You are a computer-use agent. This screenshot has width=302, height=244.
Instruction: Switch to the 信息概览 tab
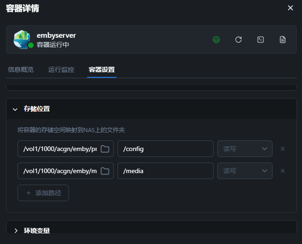tap(21, 70)
